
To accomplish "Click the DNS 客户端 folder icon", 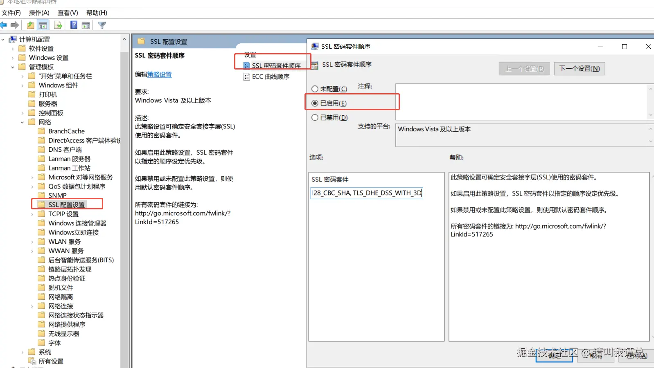I will 41,149.
